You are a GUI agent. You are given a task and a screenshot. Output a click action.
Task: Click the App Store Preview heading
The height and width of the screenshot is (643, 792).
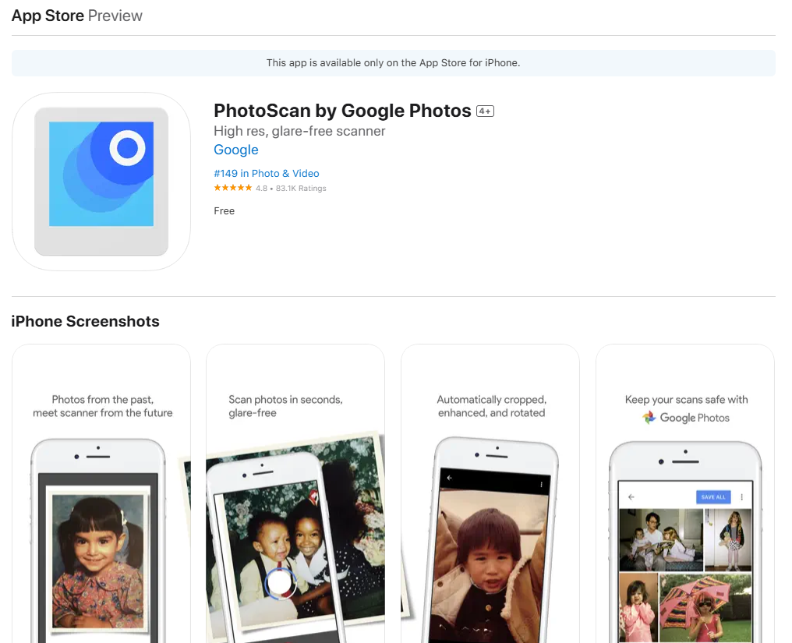pyautogui.click(x=76, y=16)
